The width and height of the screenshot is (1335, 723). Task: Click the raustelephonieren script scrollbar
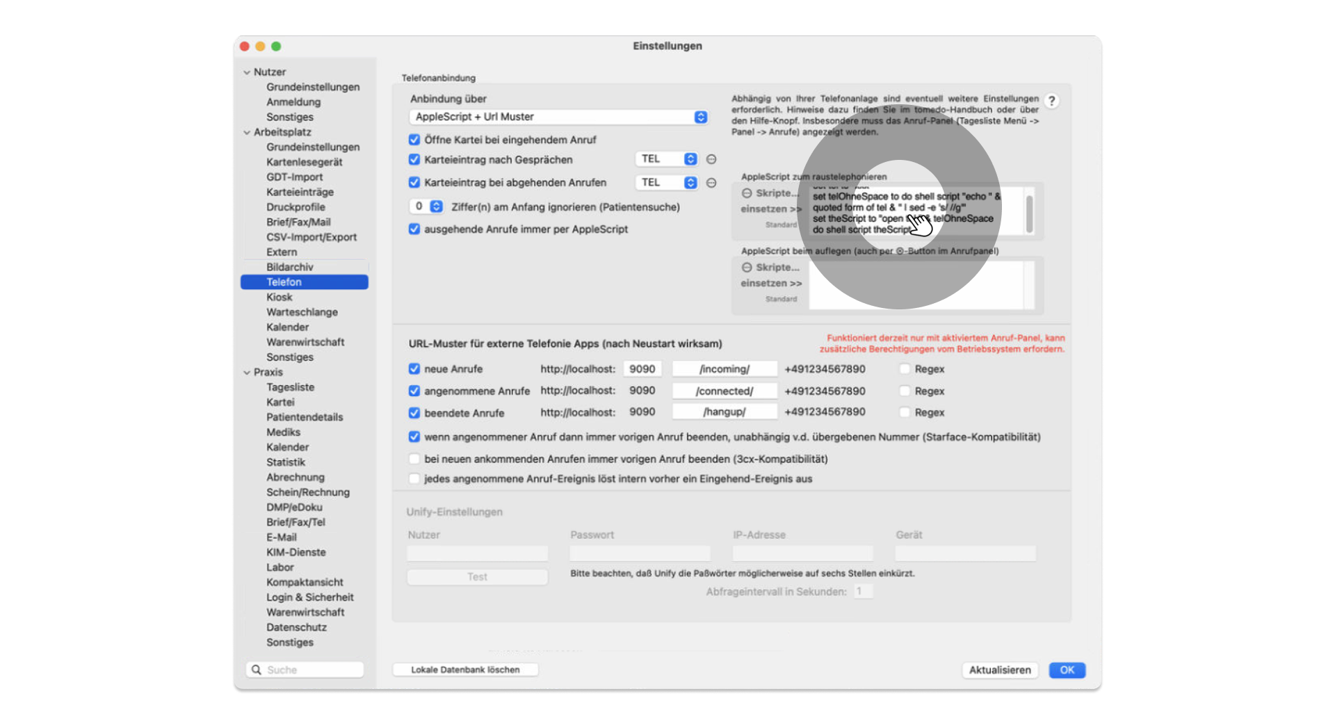point(1029,211)
